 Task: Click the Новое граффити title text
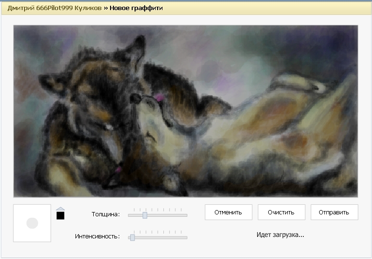[136, 8]
